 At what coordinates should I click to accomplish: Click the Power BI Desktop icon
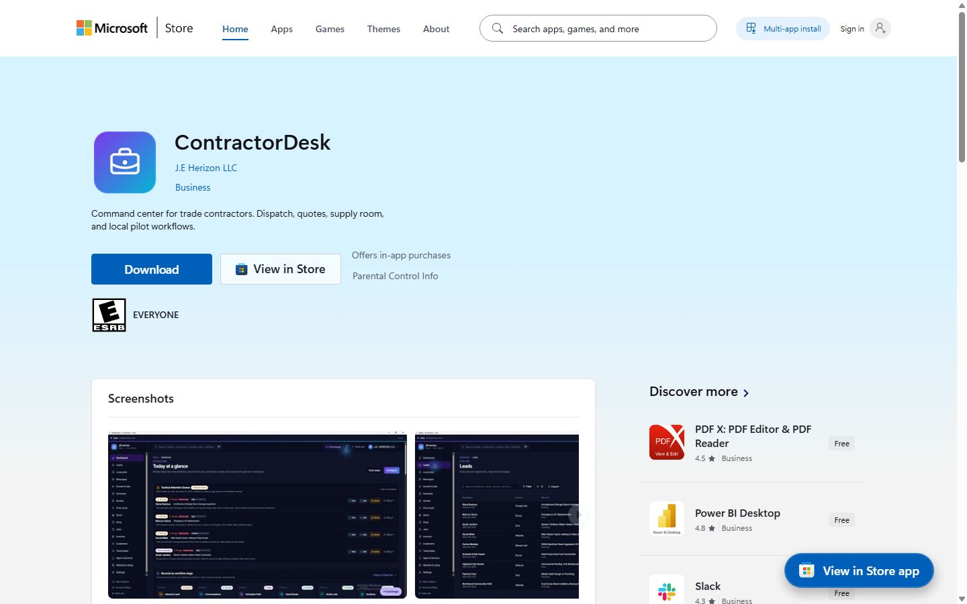[667, 519]
